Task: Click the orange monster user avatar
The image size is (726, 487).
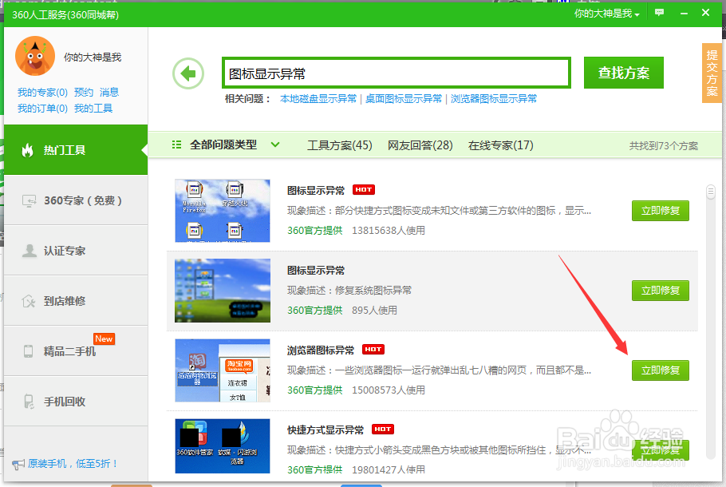Action: [35, 56]
